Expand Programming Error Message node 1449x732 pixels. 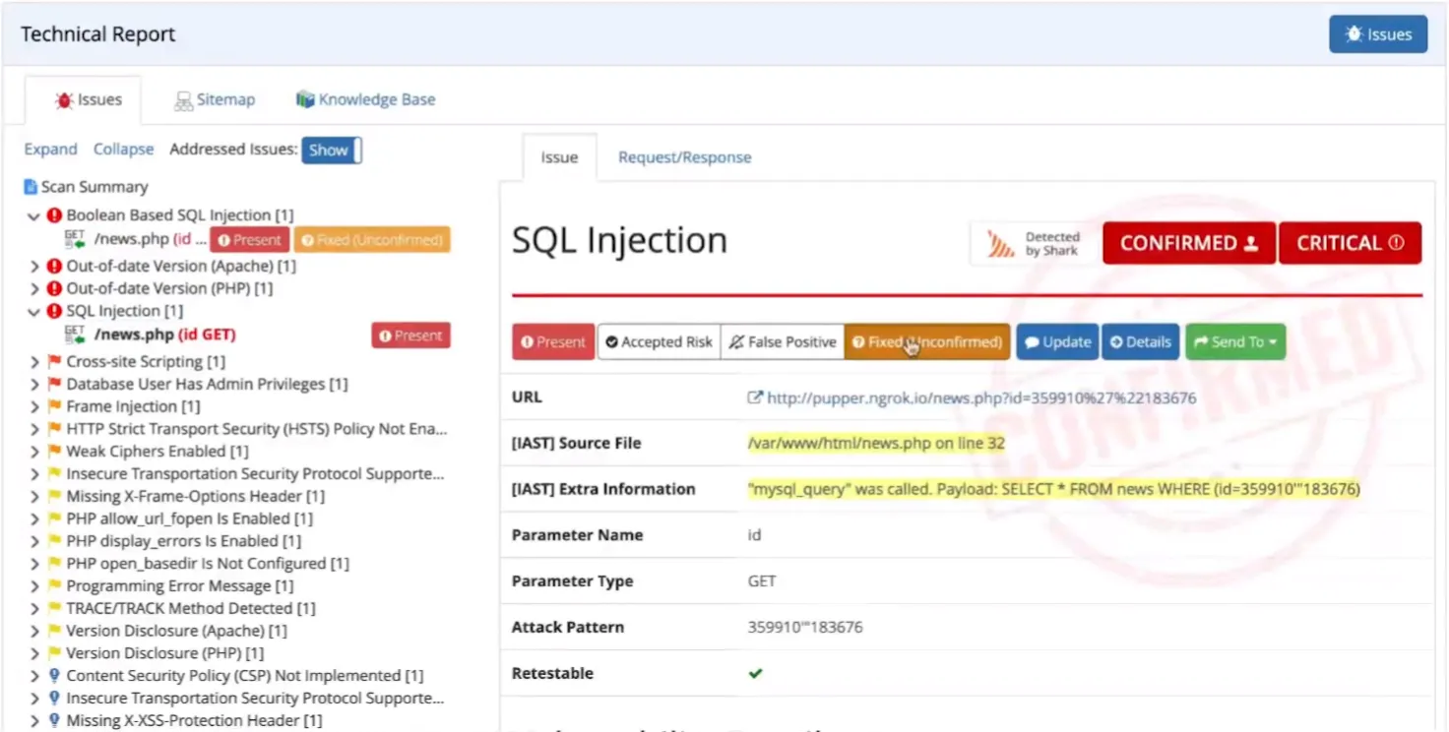point(34,587)
